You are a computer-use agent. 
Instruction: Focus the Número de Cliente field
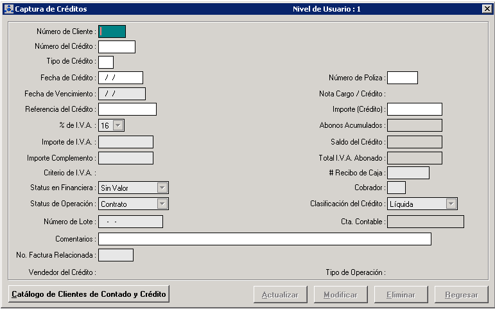click(x=112, y=31)
